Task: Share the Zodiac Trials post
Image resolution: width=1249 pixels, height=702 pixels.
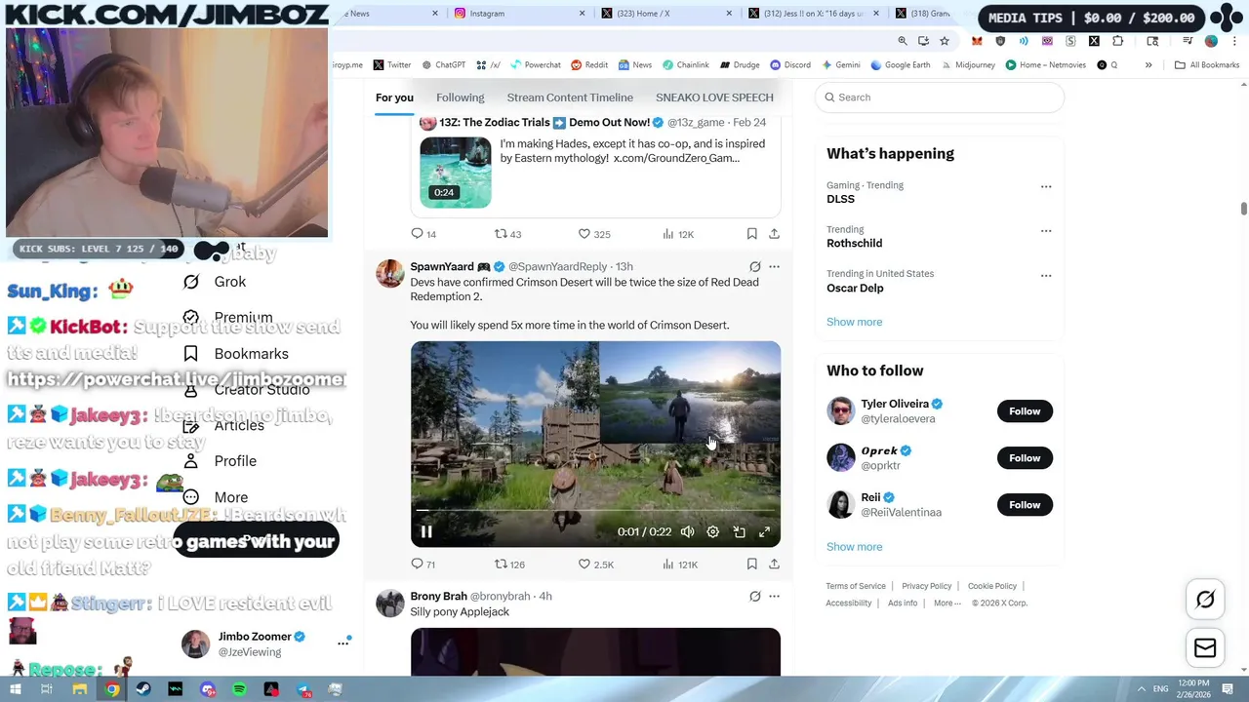Action: point(774,234)
